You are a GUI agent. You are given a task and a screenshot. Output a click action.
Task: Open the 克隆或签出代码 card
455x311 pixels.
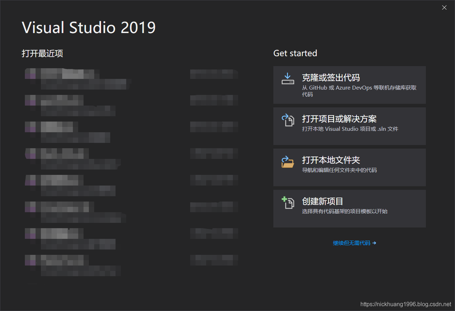click(x=349, y=85)
